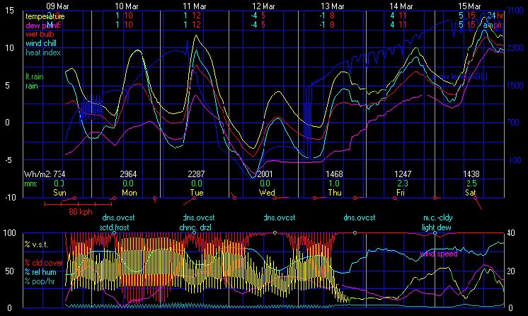Click the sky marker below sctd.frost
The height and width of the screenshot is (316, 528).
coord(114,233)
